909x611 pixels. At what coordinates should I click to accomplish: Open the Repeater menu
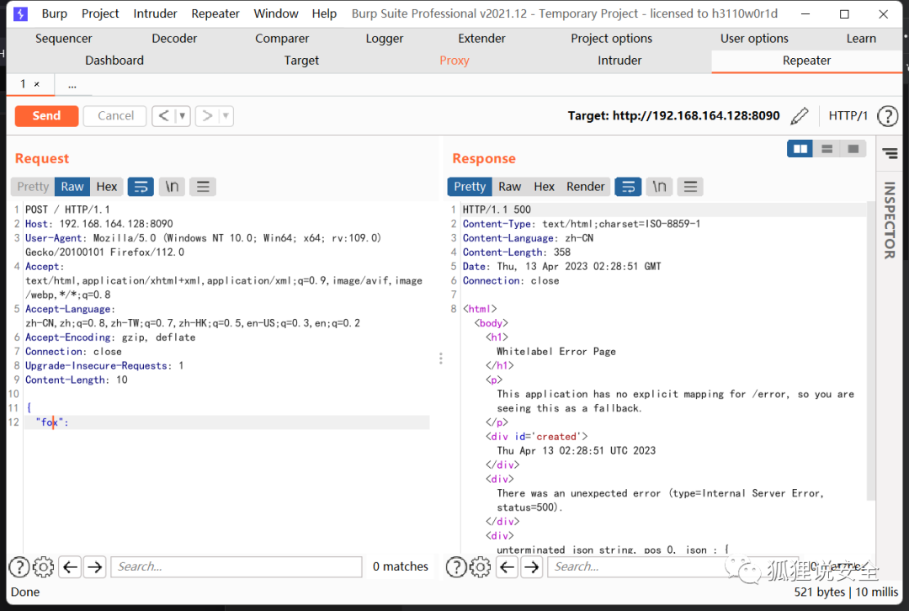(x=215, y=13)
